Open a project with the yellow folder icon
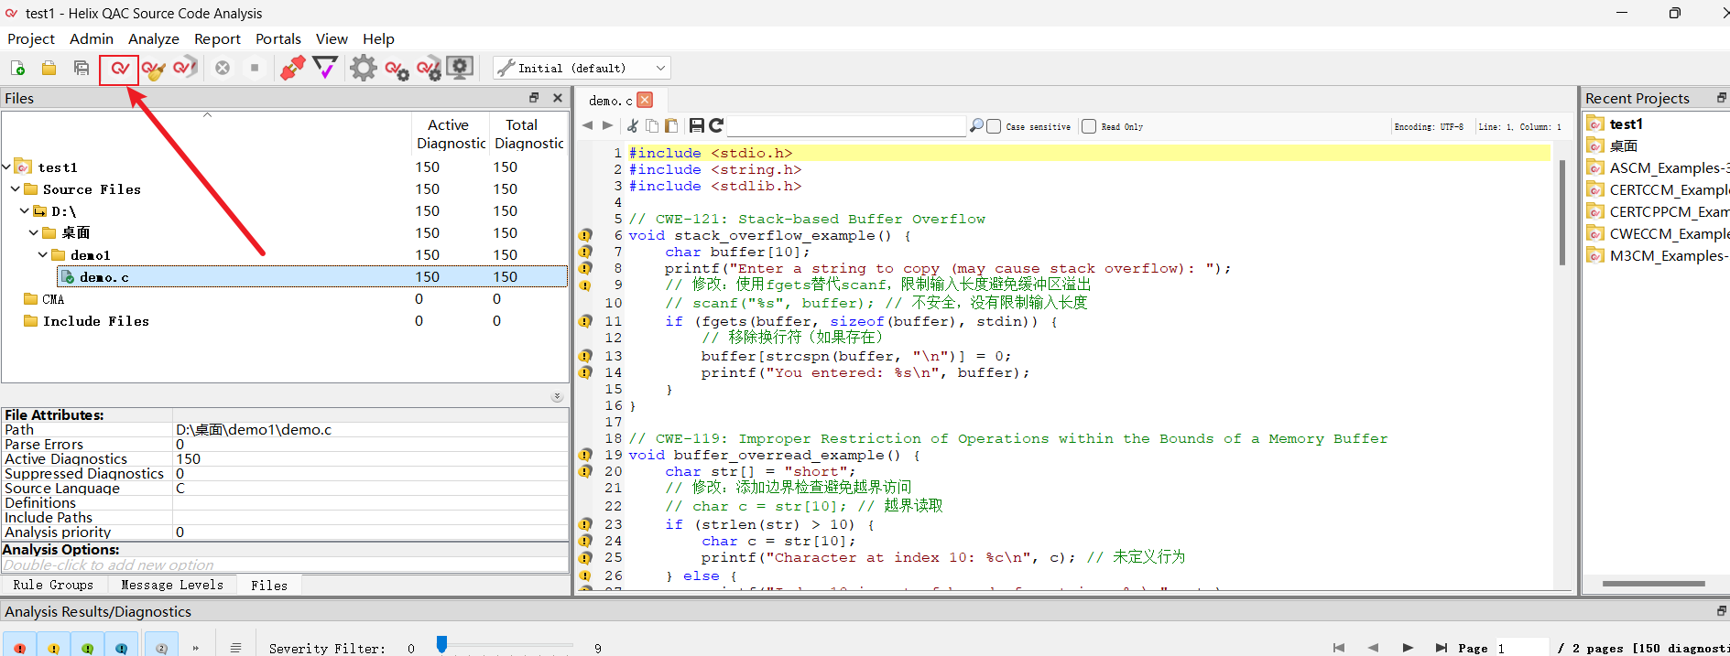 tap(49, 69)
